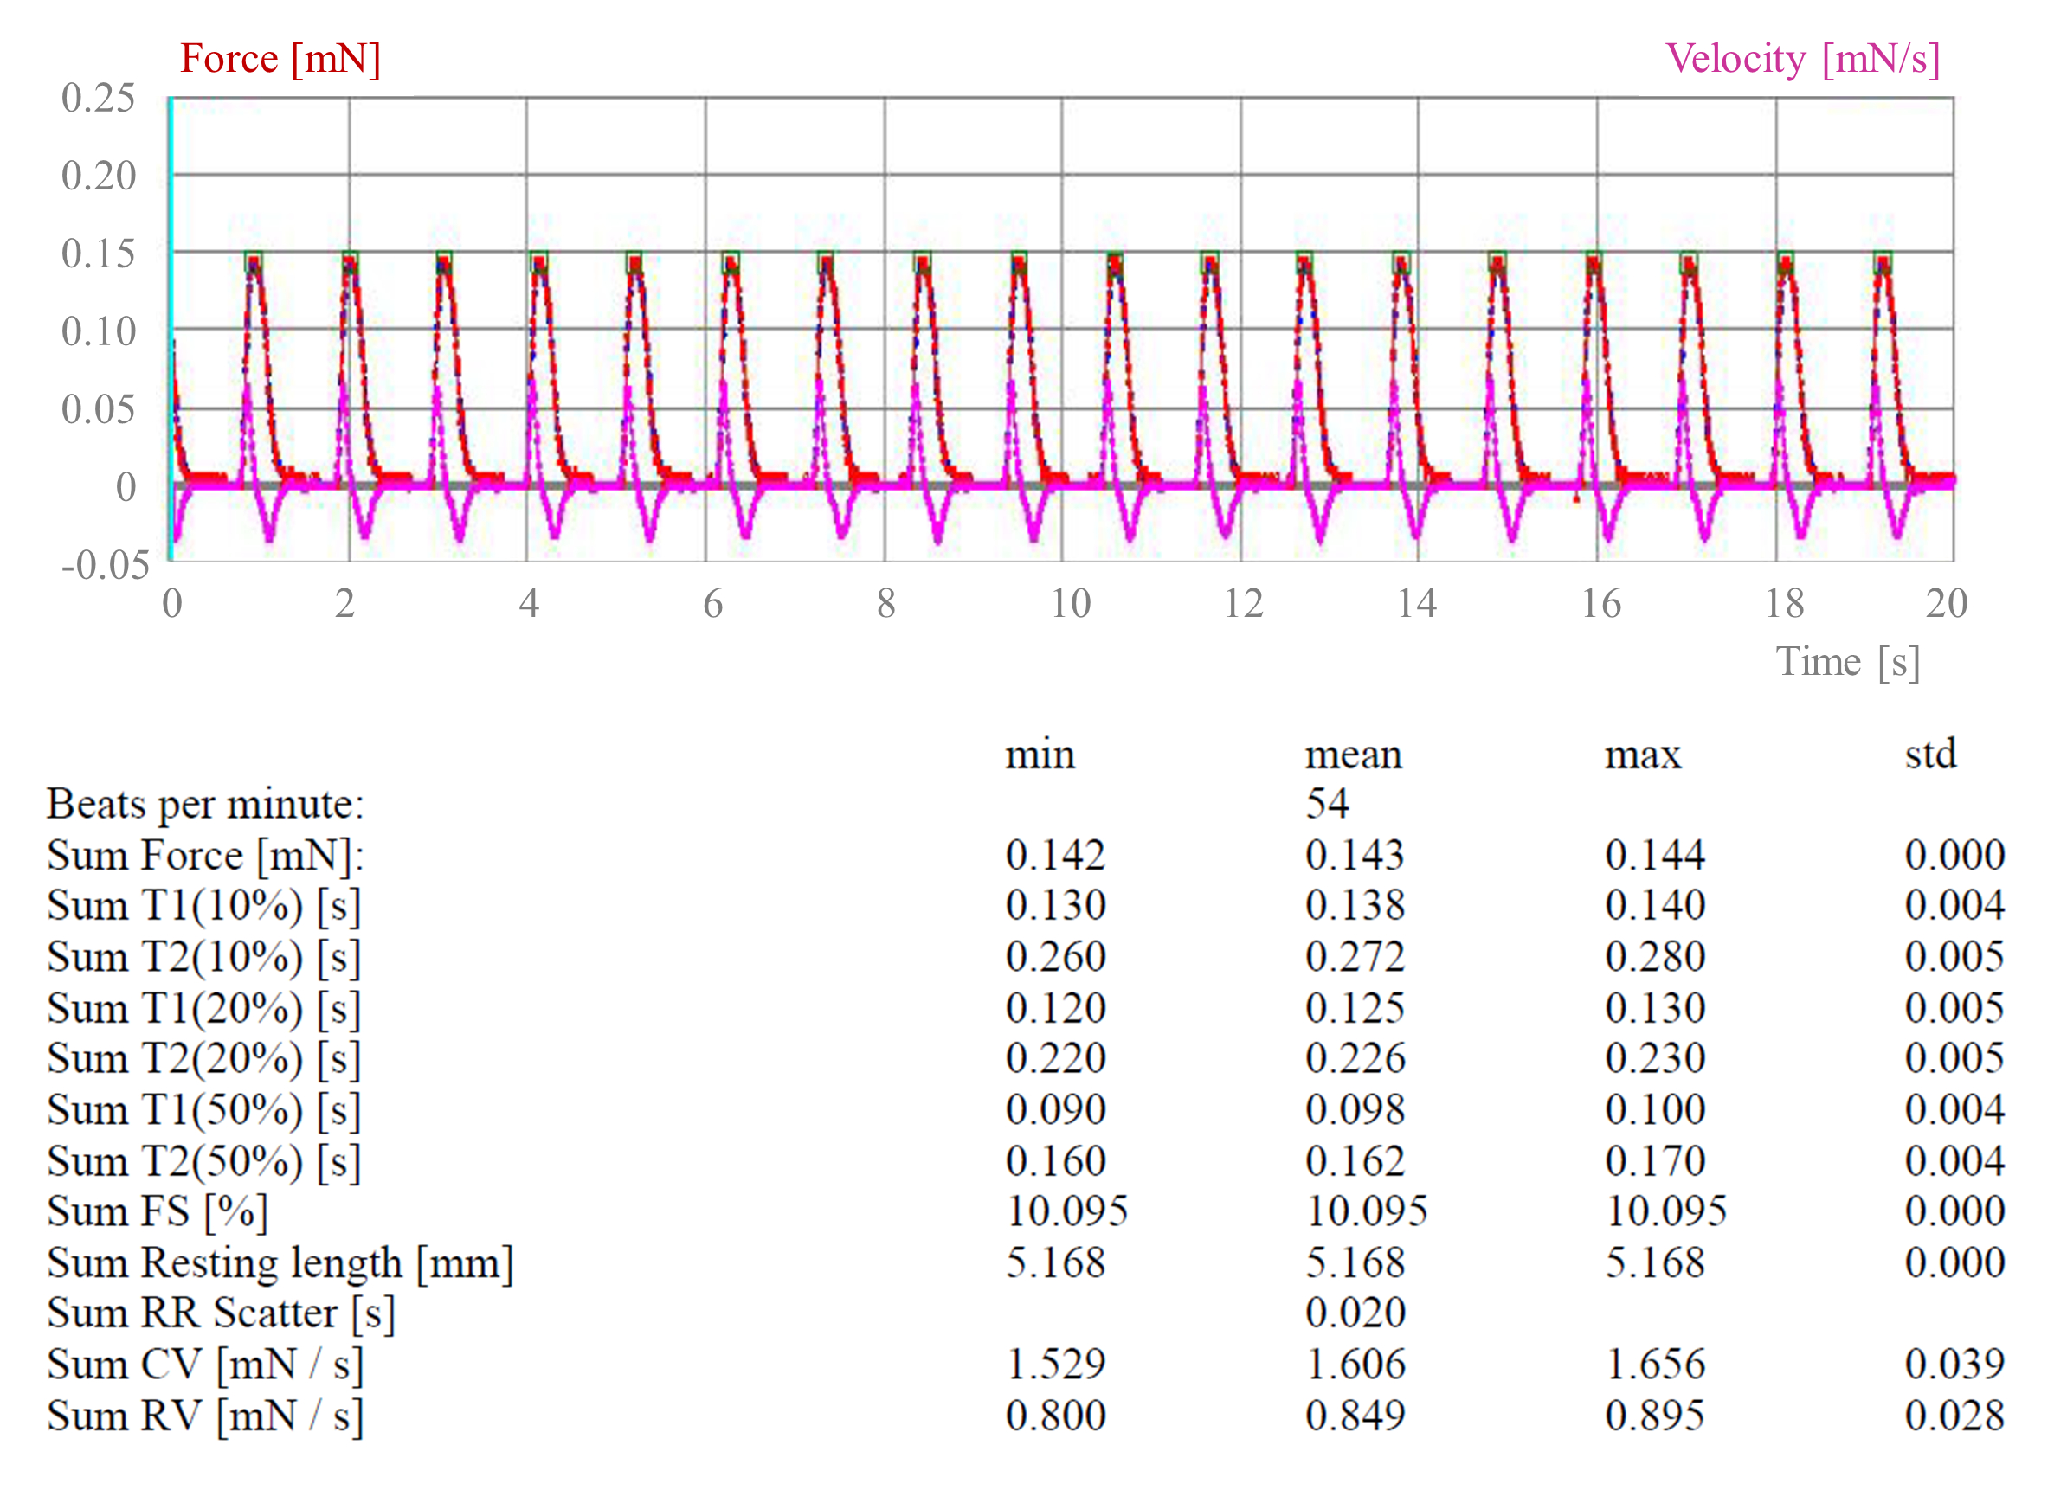Click the min column header
This screenshot has height=1490, width=2067.
point(1040,755)
